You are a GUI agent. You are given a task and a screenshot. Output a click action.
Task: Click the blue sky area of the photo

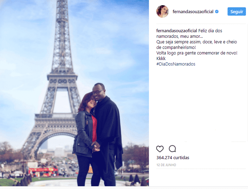[111, 40]
